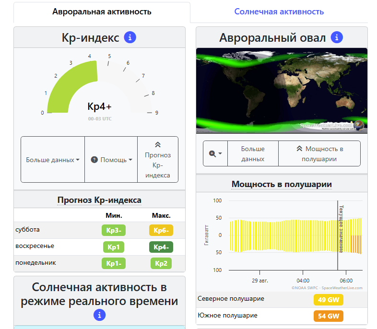Image resolution: width=377 pixels, height=329 pixels.
Task: Click the Kp6- maximum badge for суббота
Action: [x=161, y=230]
